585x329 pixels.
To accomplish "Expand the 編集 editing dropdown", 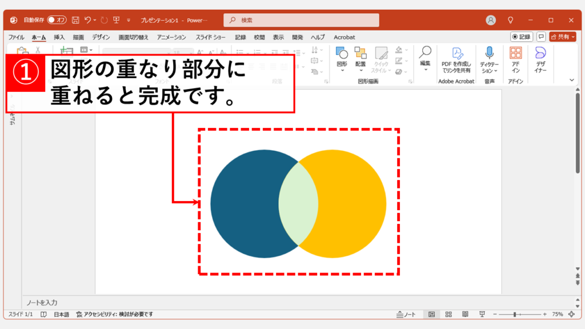I will [x=425, y=58].
